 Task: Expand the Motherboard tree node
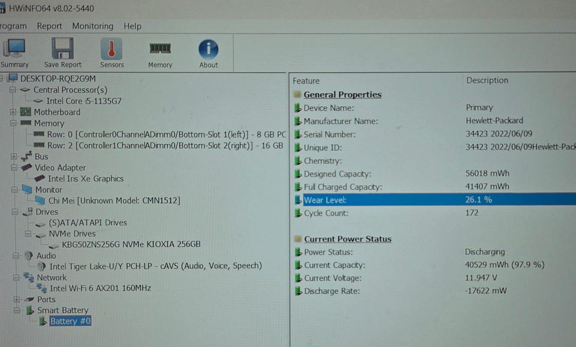point(13,112)
